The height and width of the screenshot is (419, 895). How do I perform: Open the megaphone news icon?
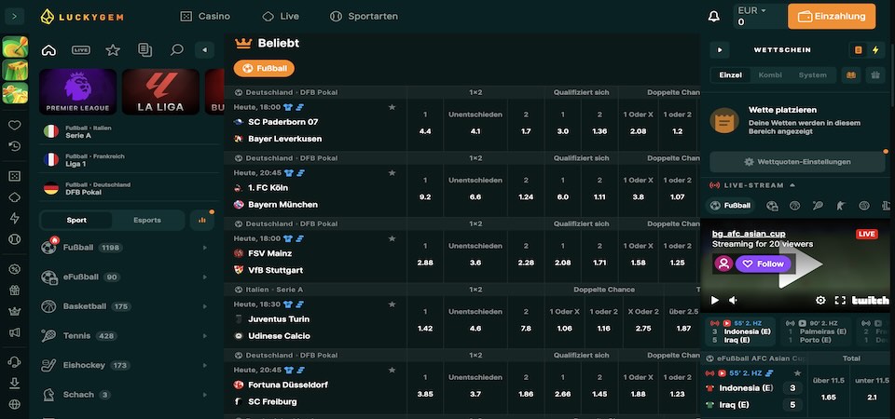[x=15, y=332]
